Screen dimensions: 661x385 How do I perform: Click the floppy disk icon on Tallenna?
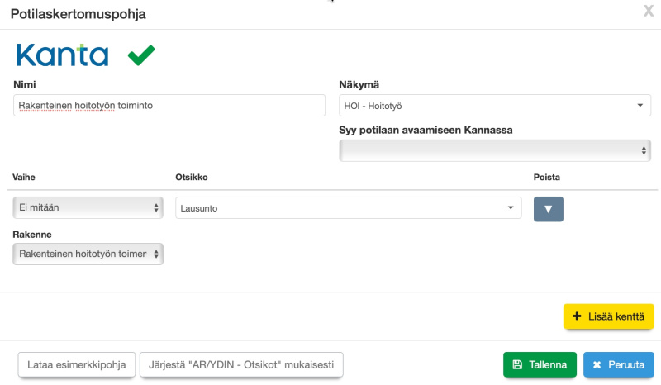(517, 364)
